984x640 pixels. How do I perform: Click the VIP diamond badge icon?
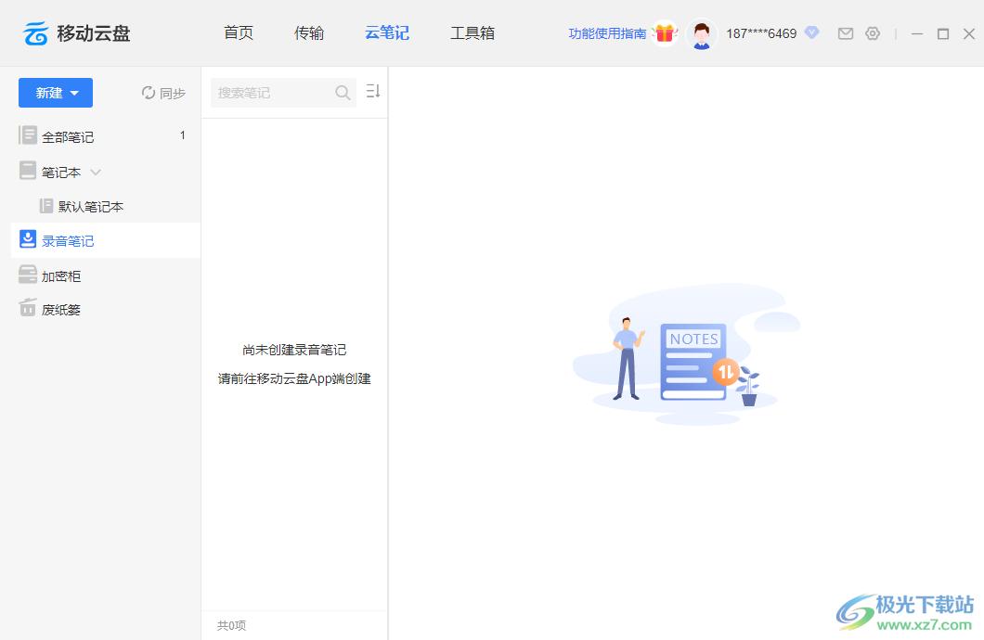point(811,32)
